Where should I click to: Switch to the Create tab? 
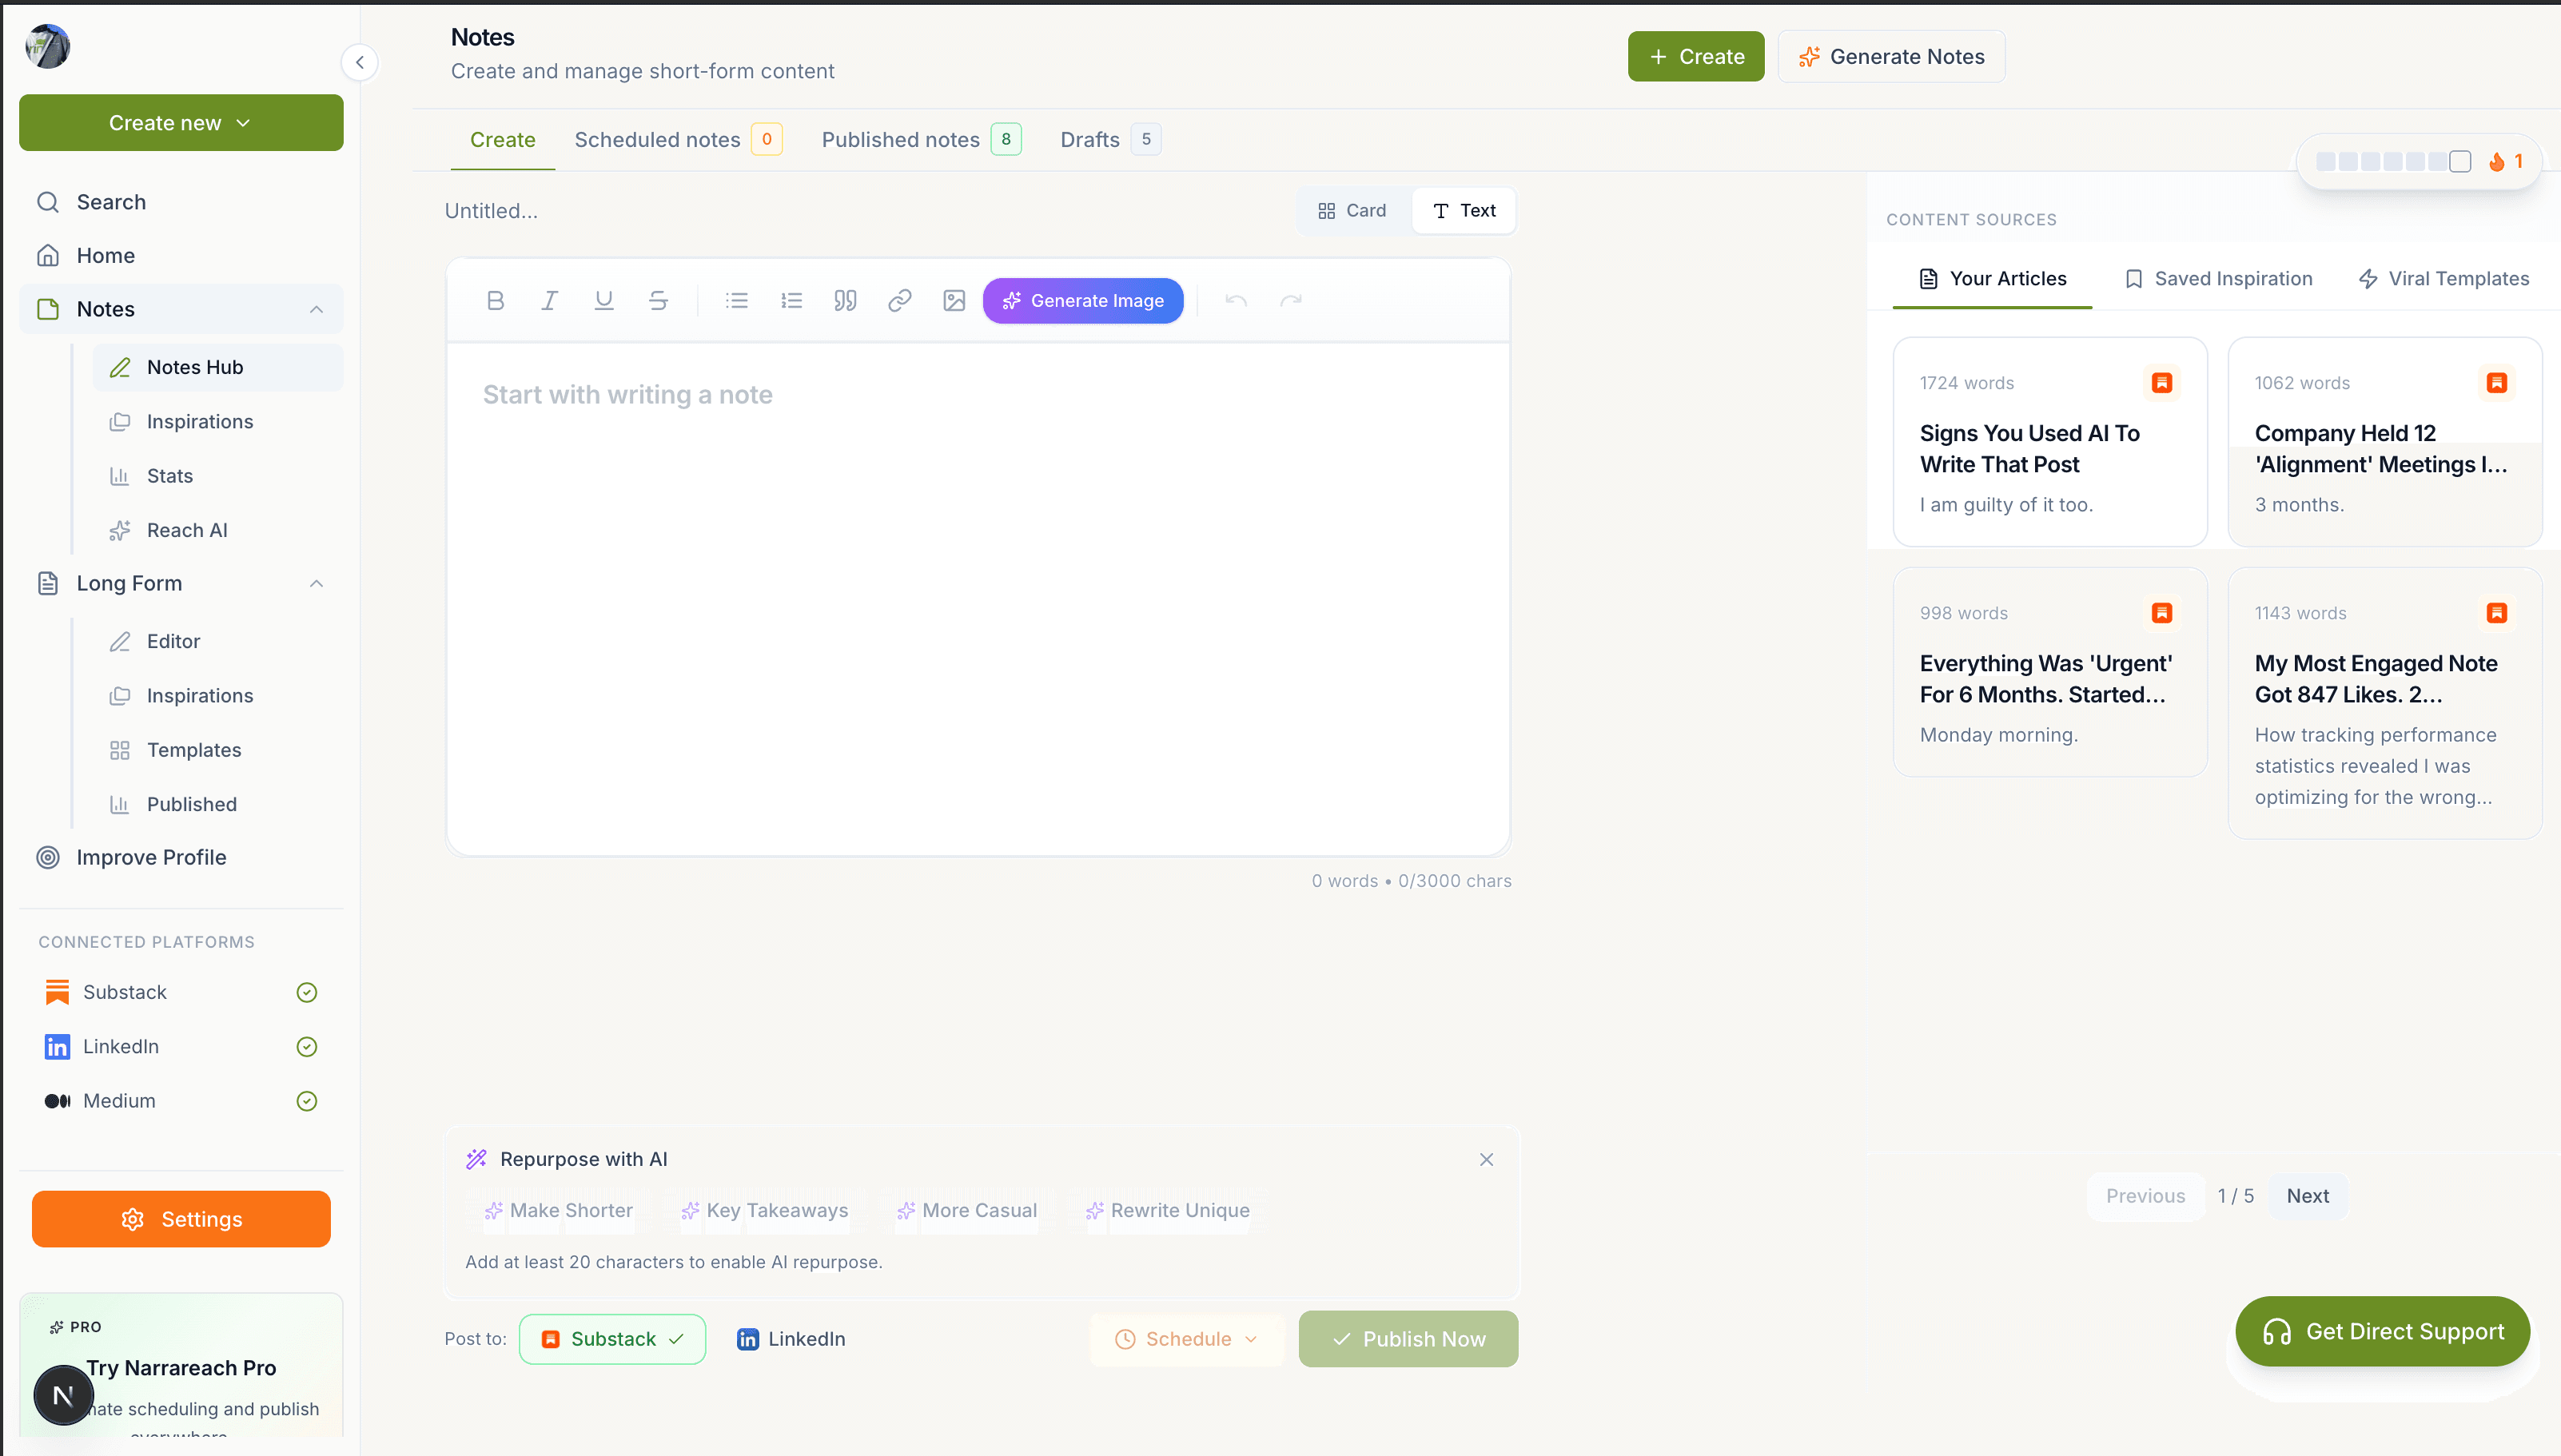[x=503, y=140]
